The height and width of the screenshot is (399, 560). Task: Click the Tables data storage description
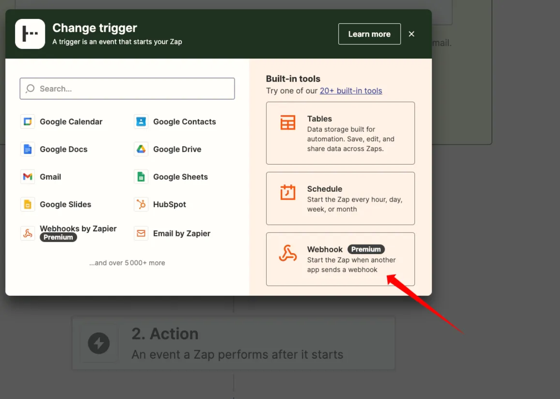tap(351, 139)
